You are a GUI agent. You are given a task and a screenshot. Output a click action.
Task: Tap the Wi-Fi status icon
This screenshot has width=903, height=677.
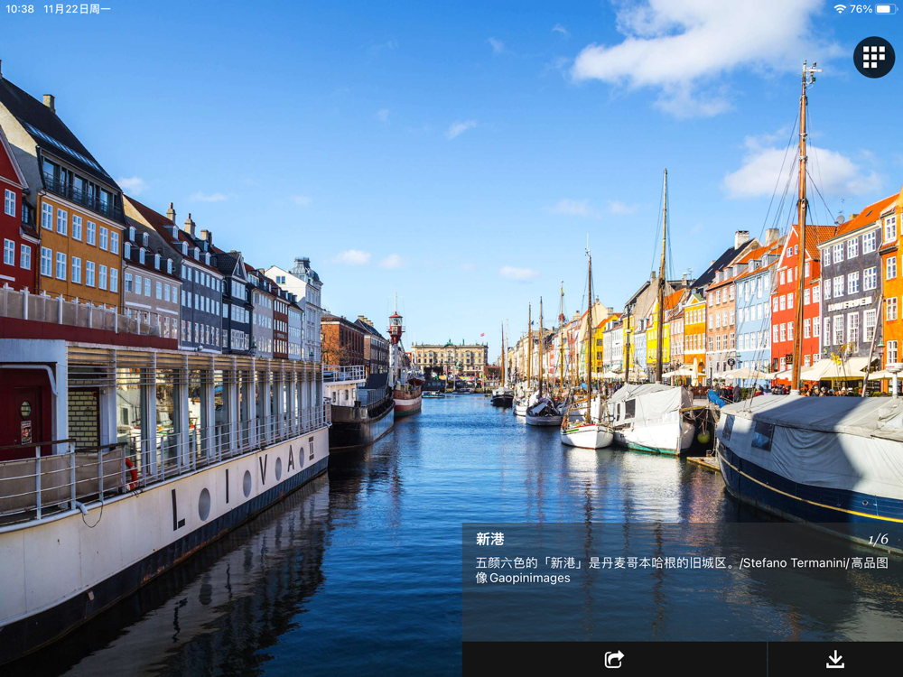tap(840, 9)
